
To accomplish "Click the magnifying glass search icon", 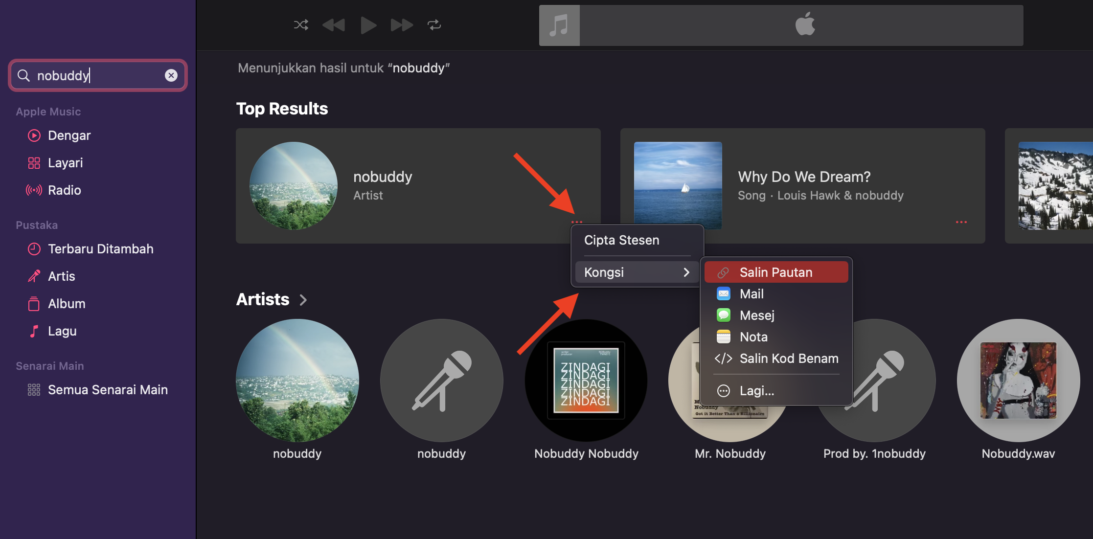I will pos(23,75).
